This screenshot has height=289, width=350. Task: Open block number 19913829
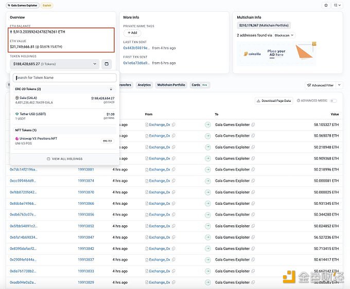pos(86,282)
